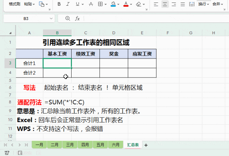The image size is (229, 156).
Task: Select column B header
Action: (x=57, y=33)
